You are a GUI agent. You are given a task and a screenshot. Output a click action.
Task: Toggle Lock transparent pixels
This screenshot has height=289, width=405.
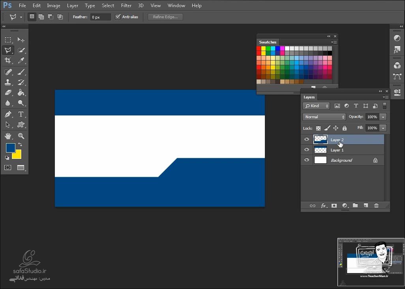(x=318, y=128)
